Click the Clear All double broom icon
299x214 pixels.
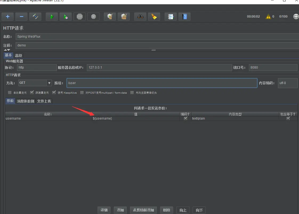click(x=124, y=17)
